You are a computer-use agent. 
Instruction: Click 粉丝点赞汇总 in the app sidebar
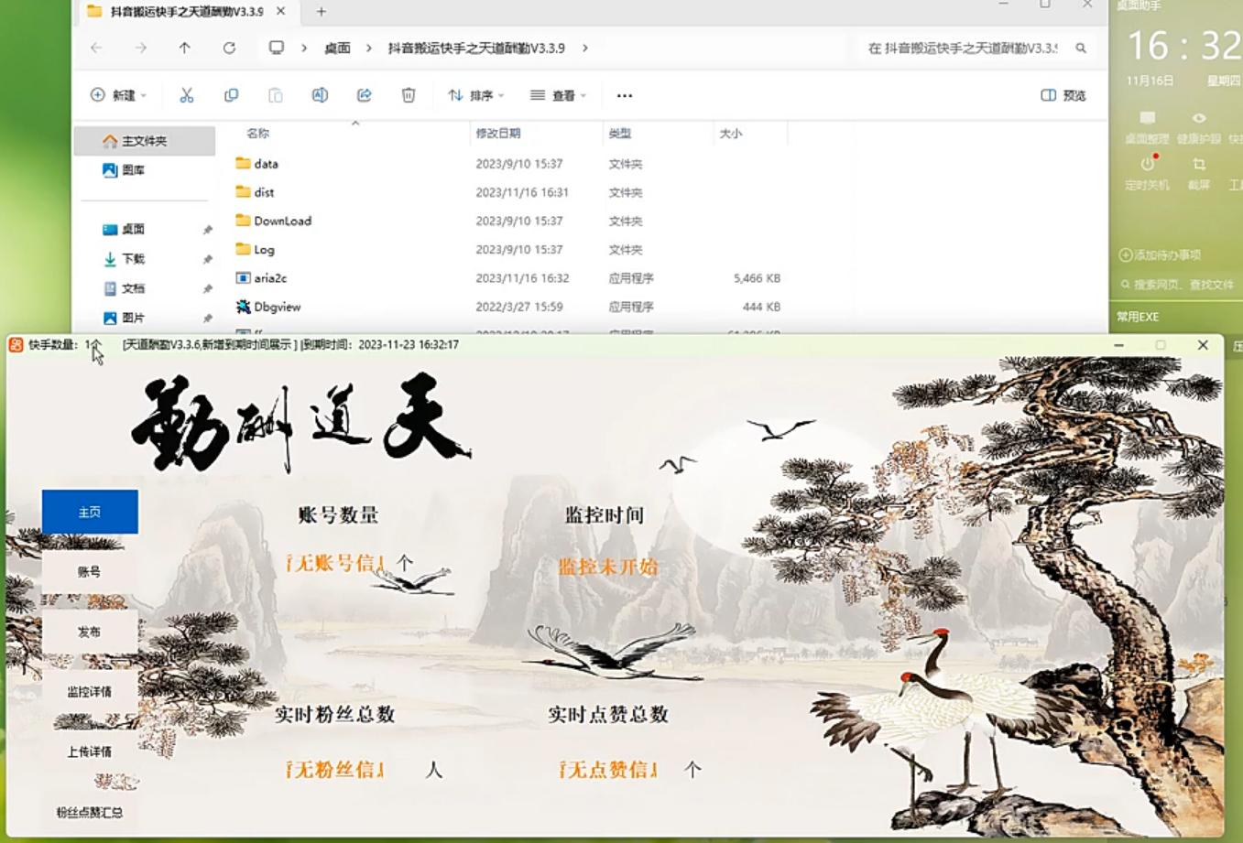pos(88,811)
